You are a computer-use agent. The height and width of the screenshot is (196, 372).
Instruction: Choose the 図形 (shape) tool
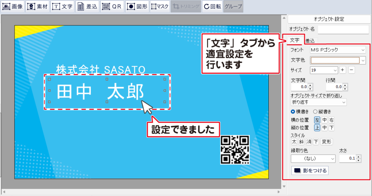coord(137,7)
